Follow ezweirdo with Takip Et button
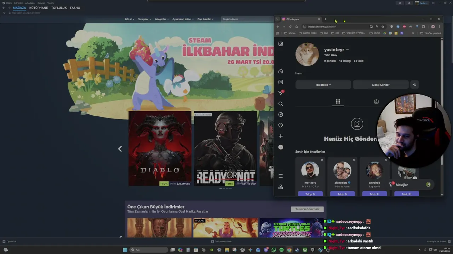This screenshot has width=453, height=254. click(374, 194)
